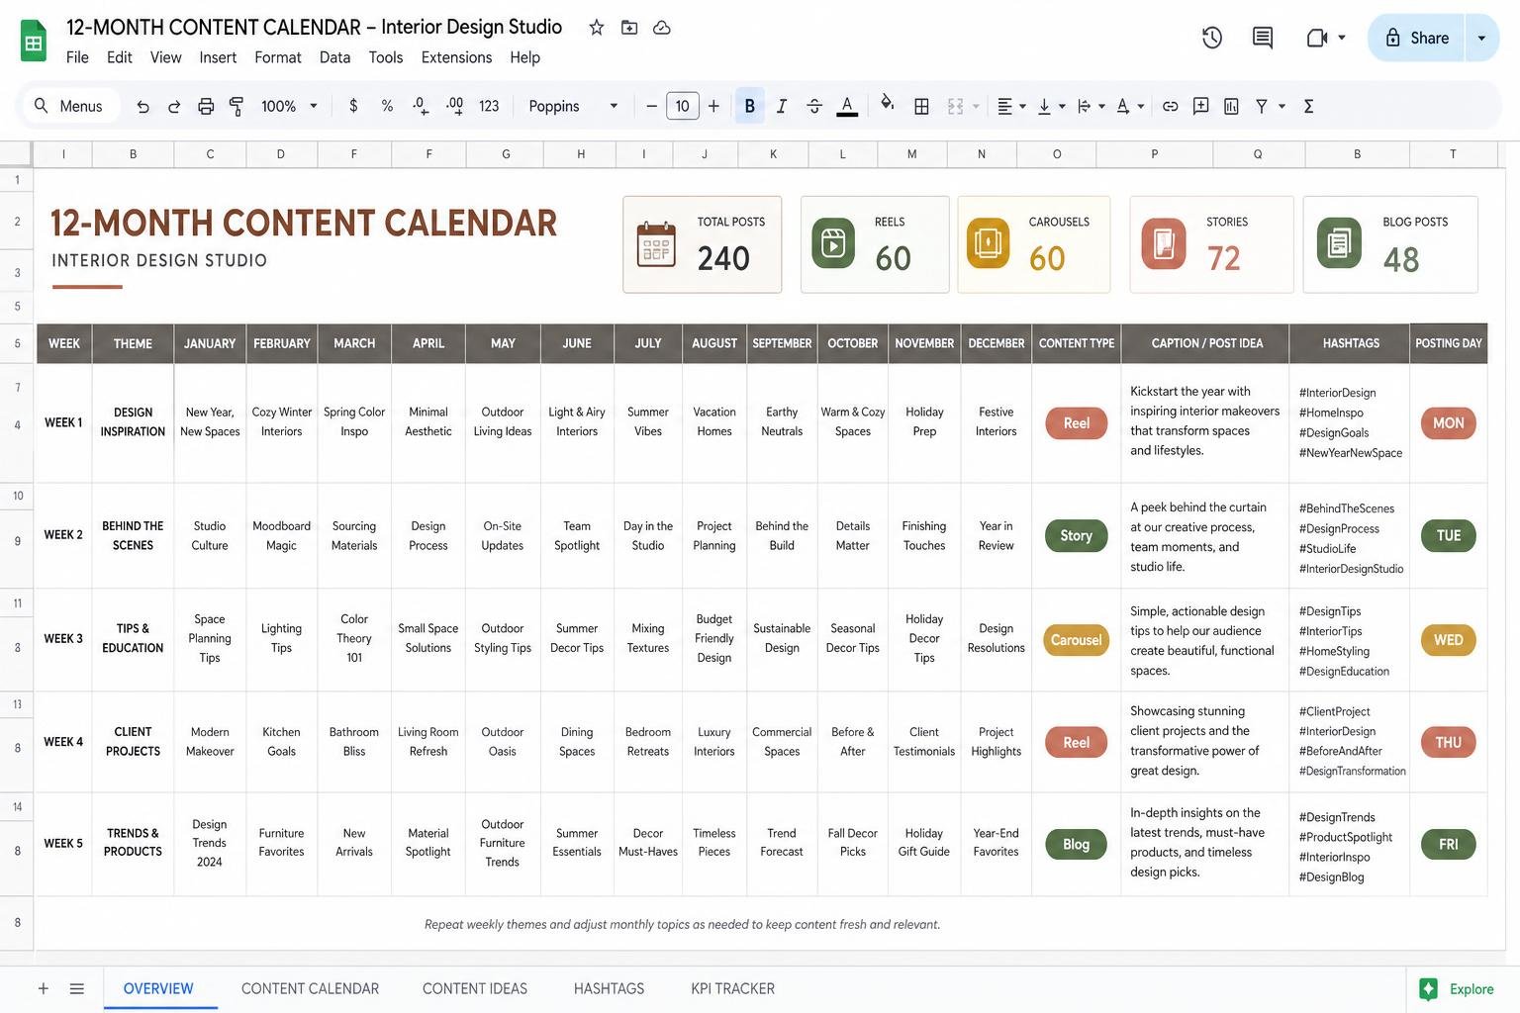Add a comment to the cell

[x=1200, y=106]
